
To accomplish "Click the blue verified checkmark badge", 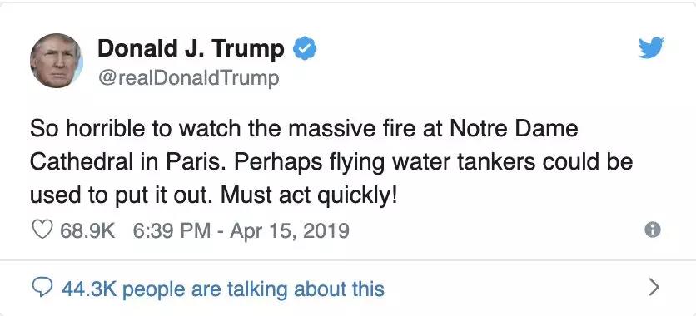I will 305,49.
